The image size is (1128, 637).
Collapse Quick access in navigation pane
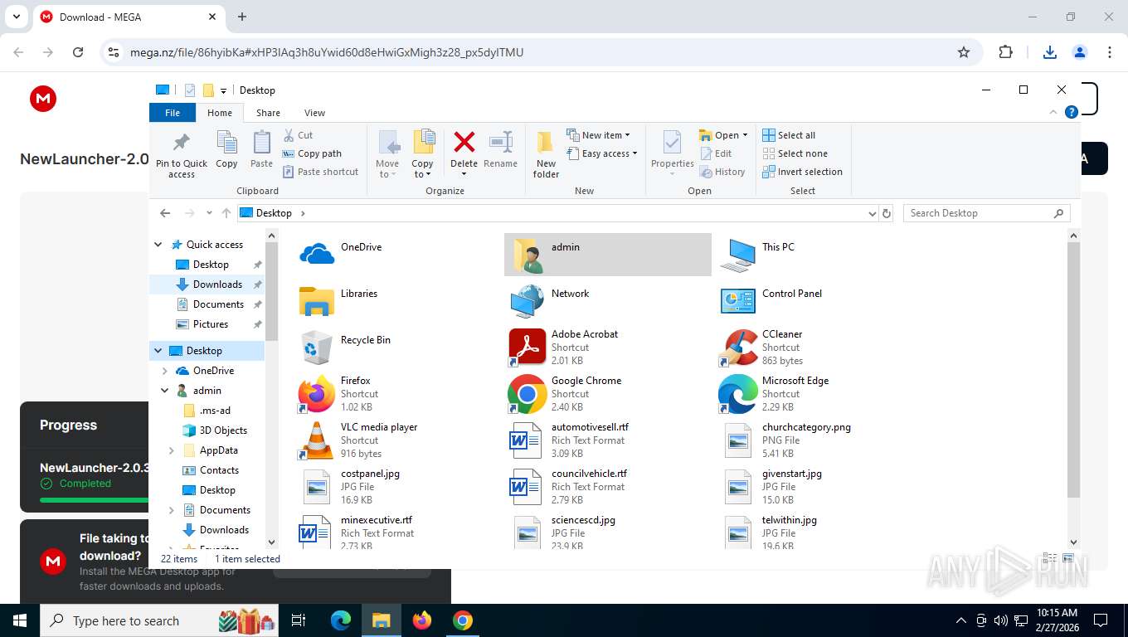[158, 245]
